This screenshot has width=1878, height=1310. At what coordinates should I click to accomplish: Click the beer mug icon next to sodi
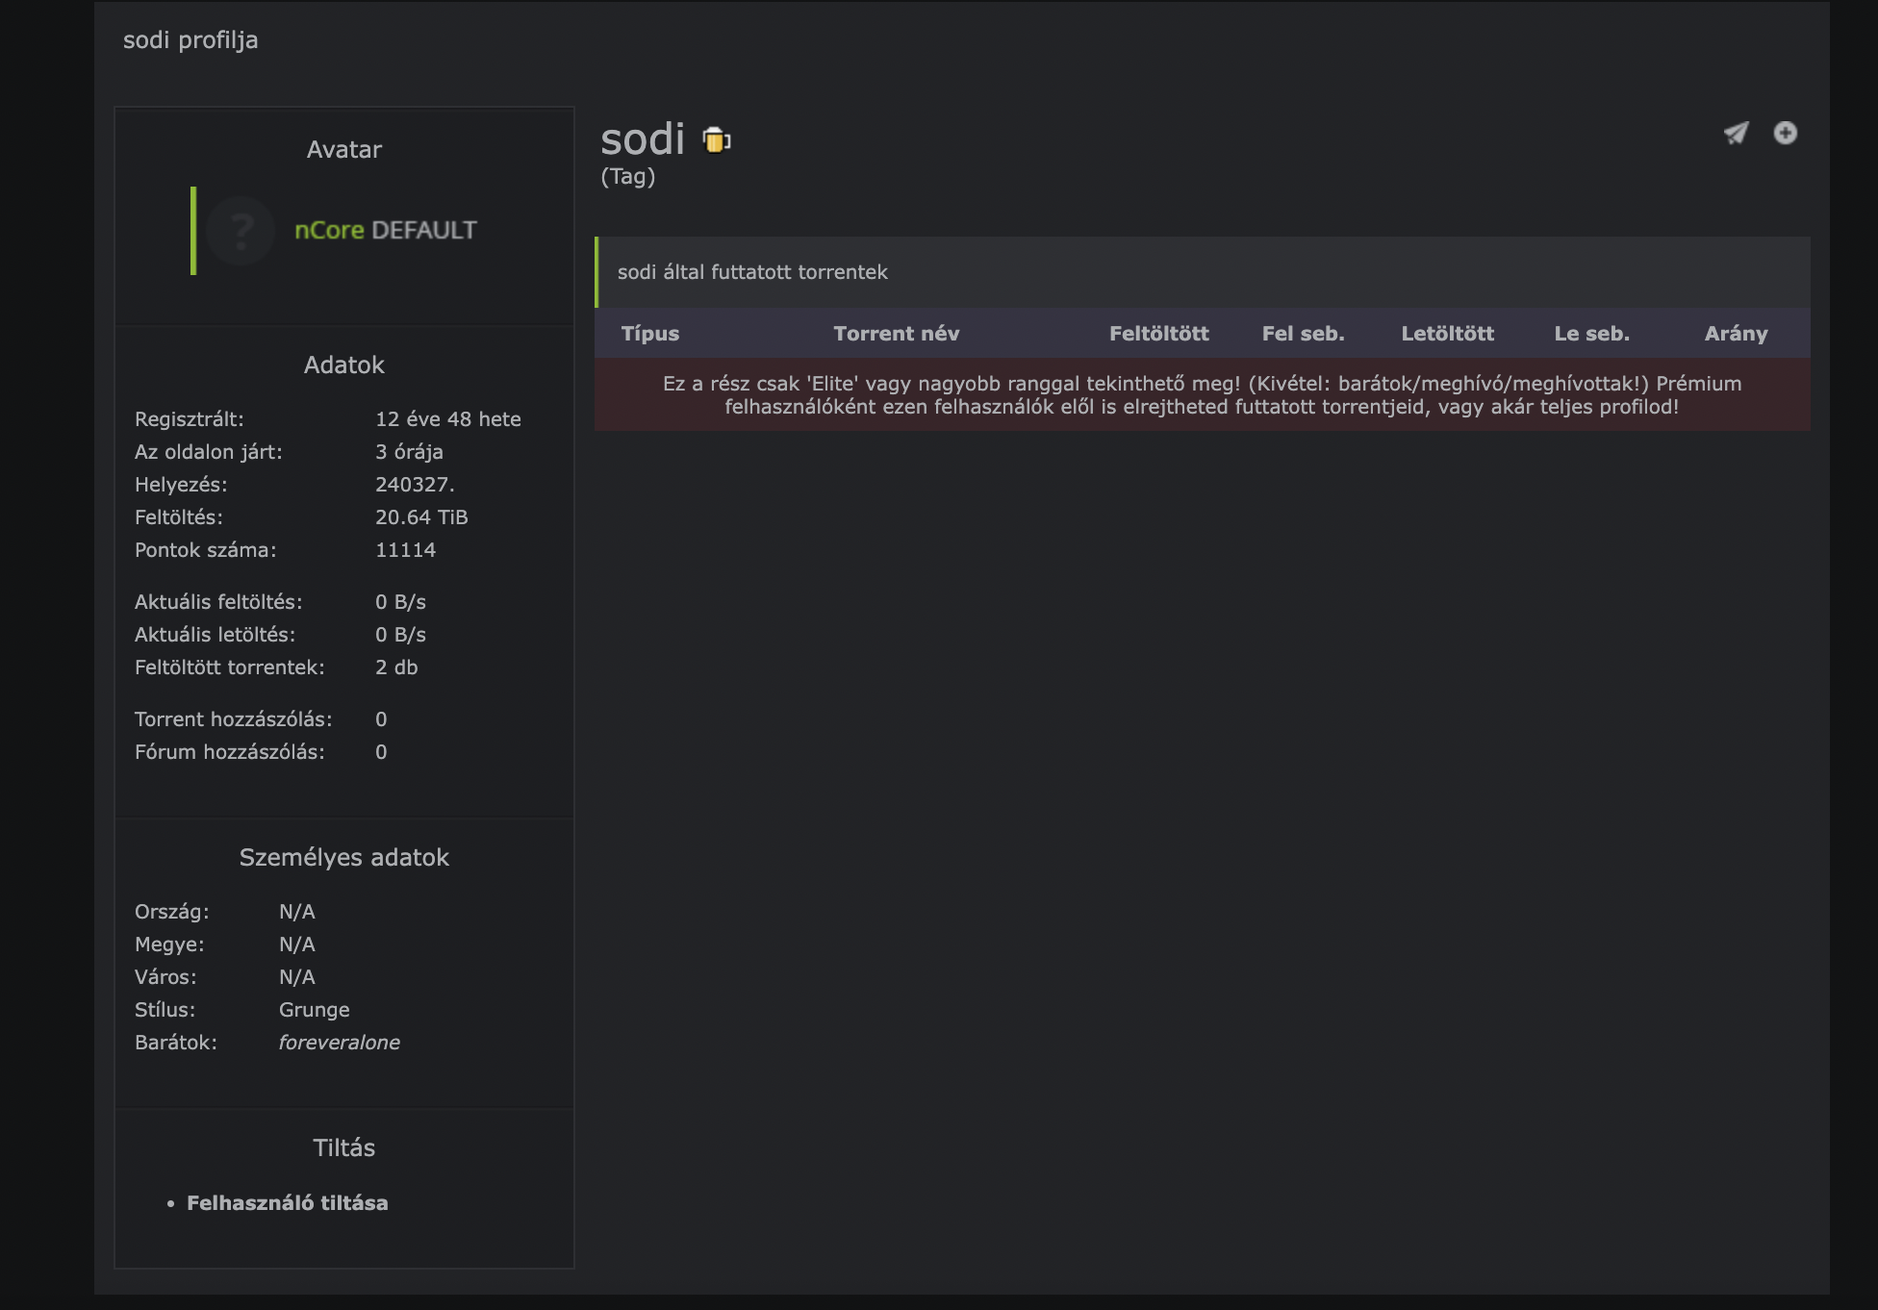(717, 140)
